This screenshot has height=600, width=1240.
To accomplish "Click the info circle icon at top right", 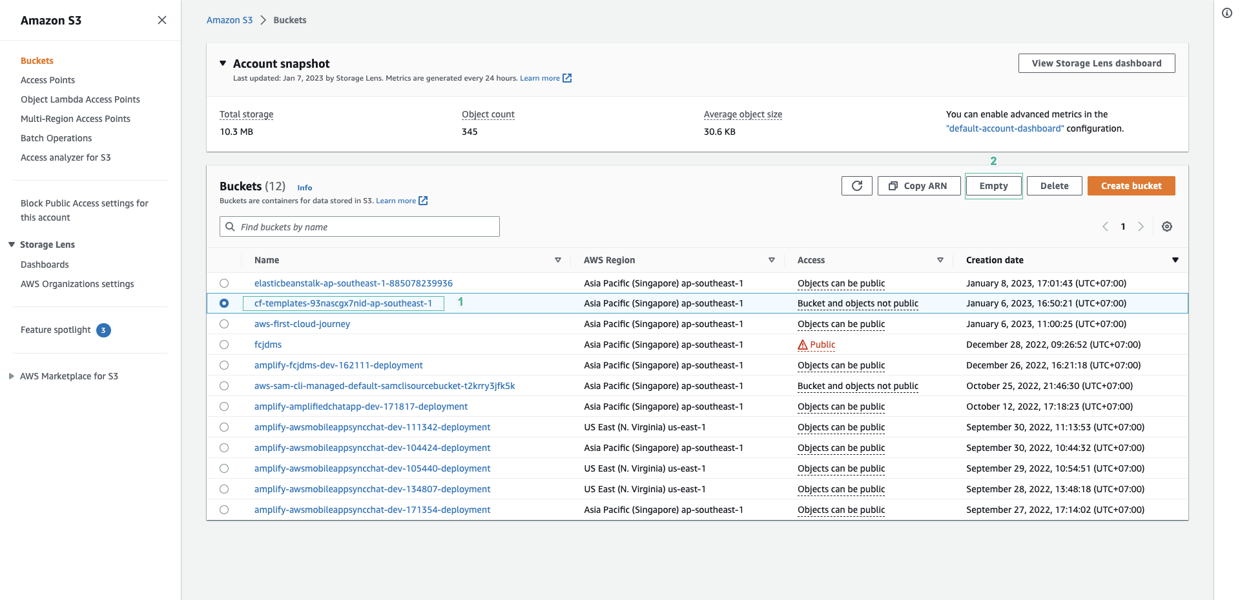I will (1227, 13).
